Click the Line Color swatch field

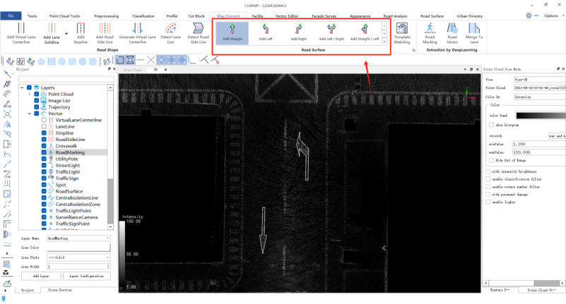pyautogui.click(x=78, y=248)
